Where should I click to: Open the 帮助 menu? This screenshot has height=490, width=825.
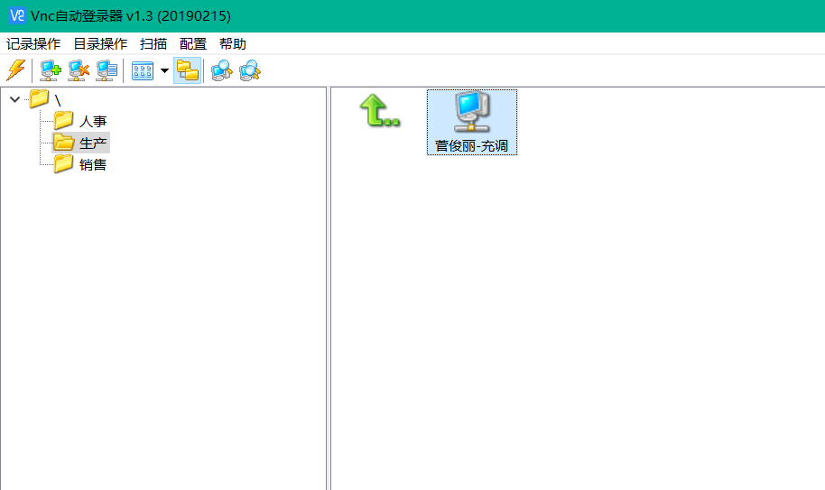pos(233,43)
